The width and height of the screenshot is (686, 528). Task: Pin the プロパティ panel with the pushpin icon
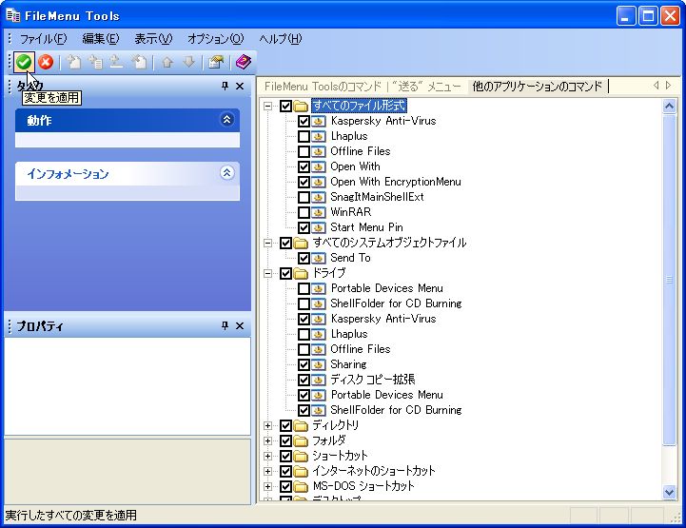(x=225, y=325)
